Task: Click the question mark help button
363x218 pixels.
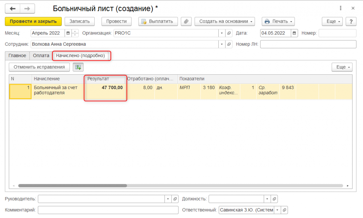Action: click(x=351, y=21)
